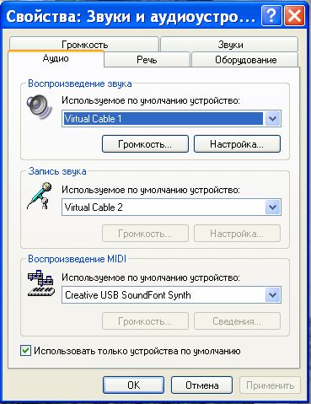This screenshot has height=404, width=311.
Task: Open the Звуки tab
Action: click(x=229, y=44)
